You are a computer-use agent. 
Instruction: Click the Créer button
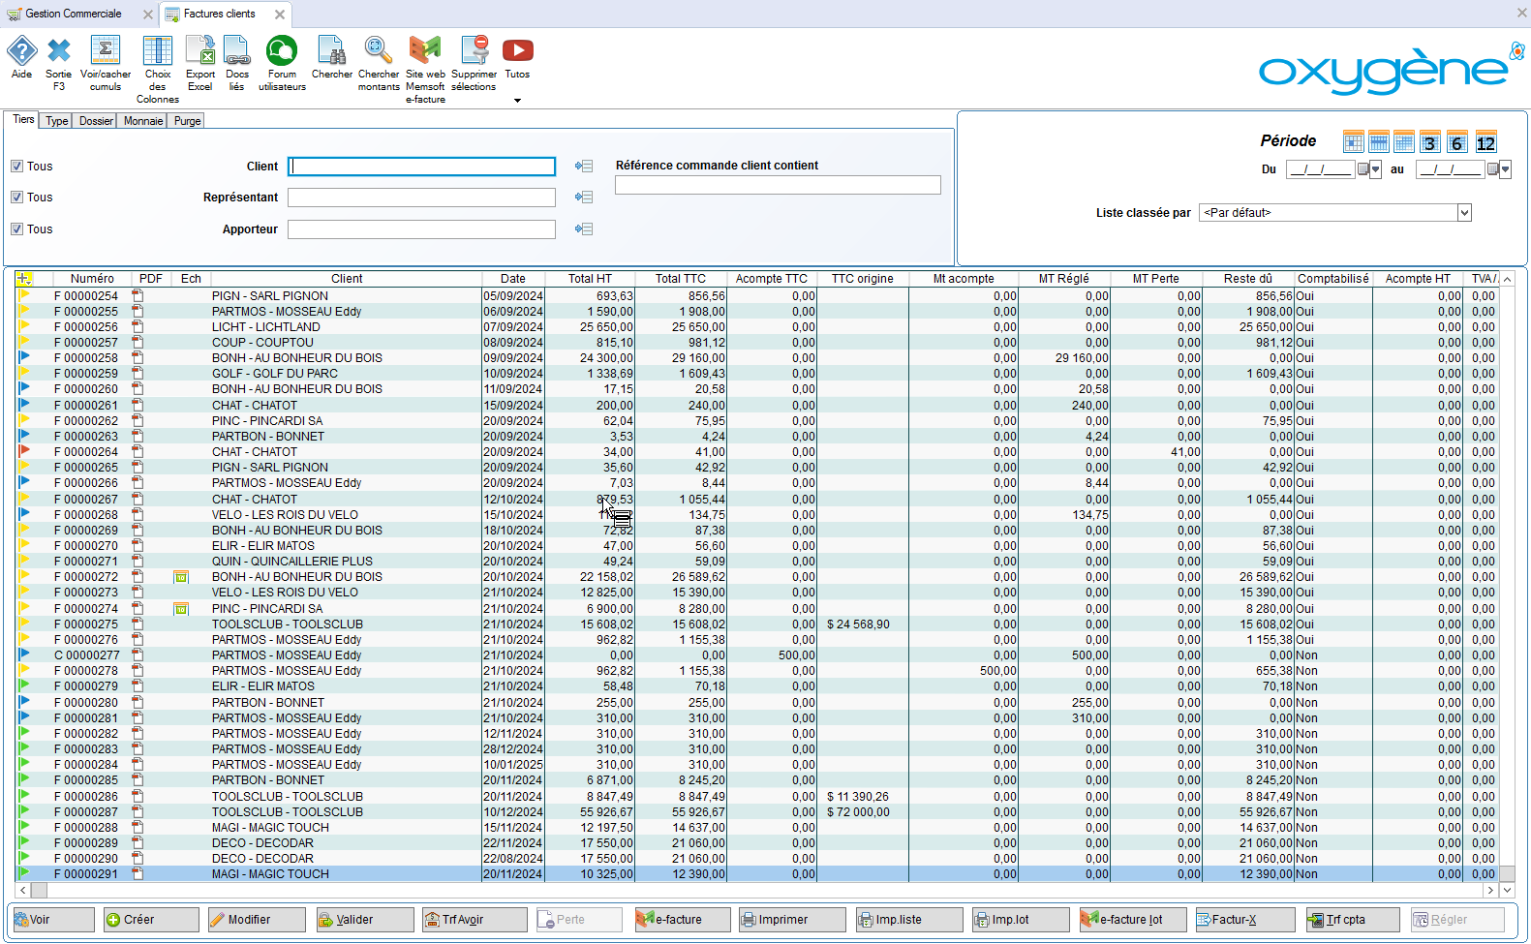(x=150, y=920)
